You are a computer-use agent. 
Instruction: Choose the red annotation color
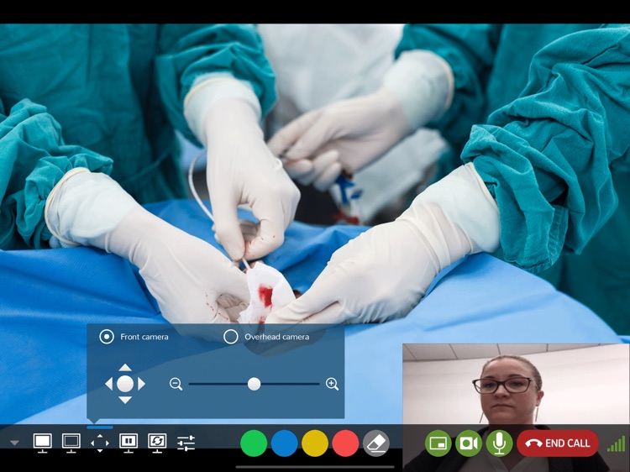(x=345, y=443)
